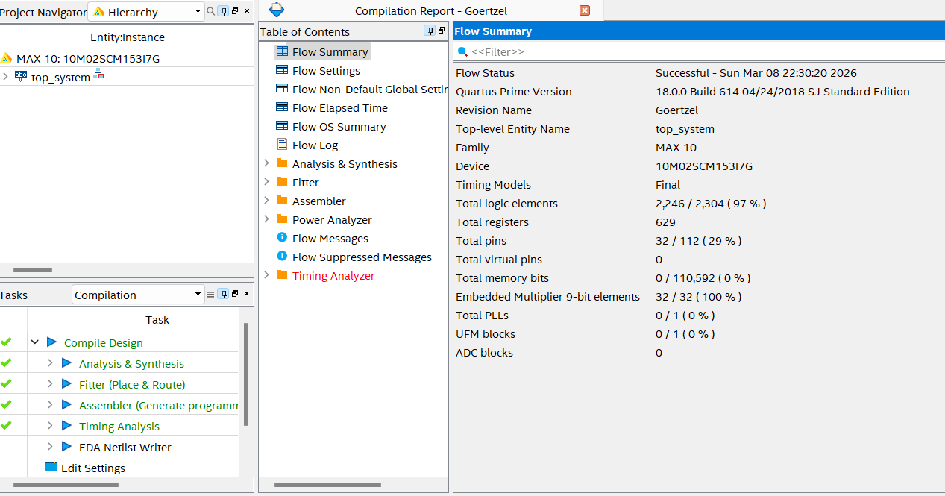Open the Tasks panel customize menu icon
Image resolution: width=945 pixels, height=496 pixels.
(x=210, y=295)
